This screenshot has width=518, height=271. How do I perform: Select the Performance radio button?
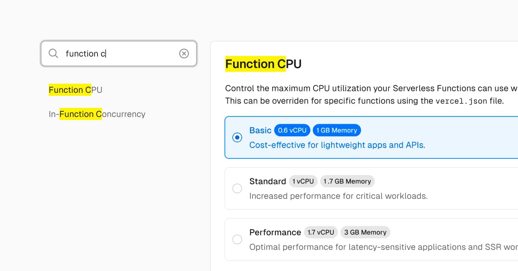click(x=237, y=239)
